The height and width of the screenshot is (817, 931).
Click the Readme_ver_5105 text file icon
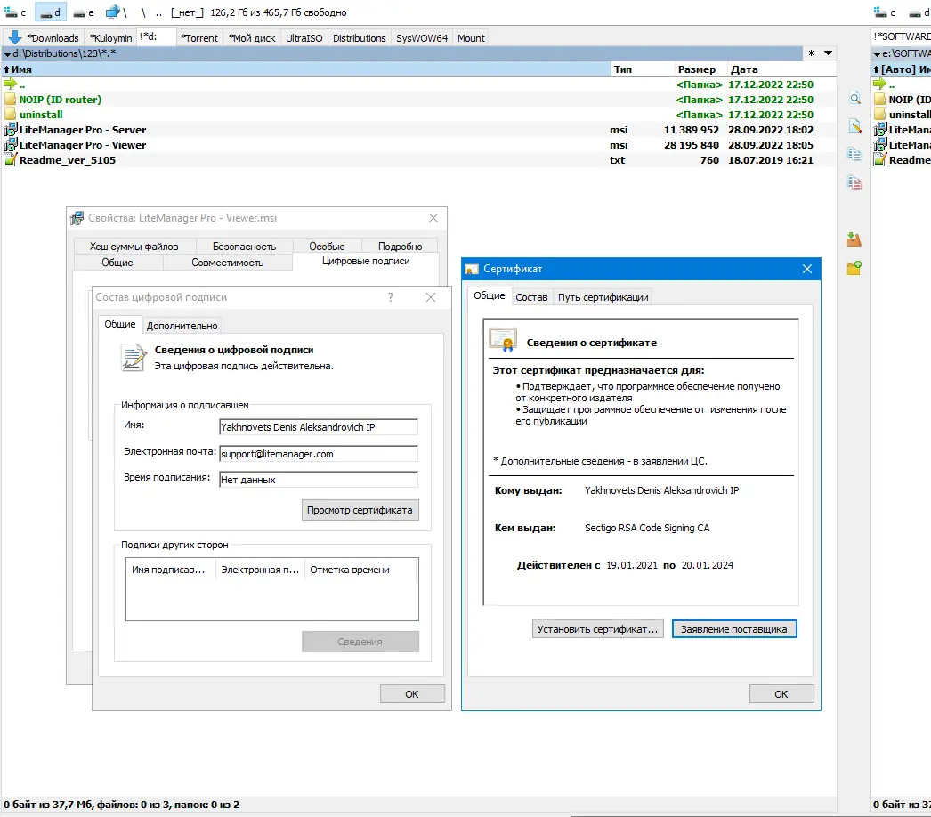coord(10,159)
